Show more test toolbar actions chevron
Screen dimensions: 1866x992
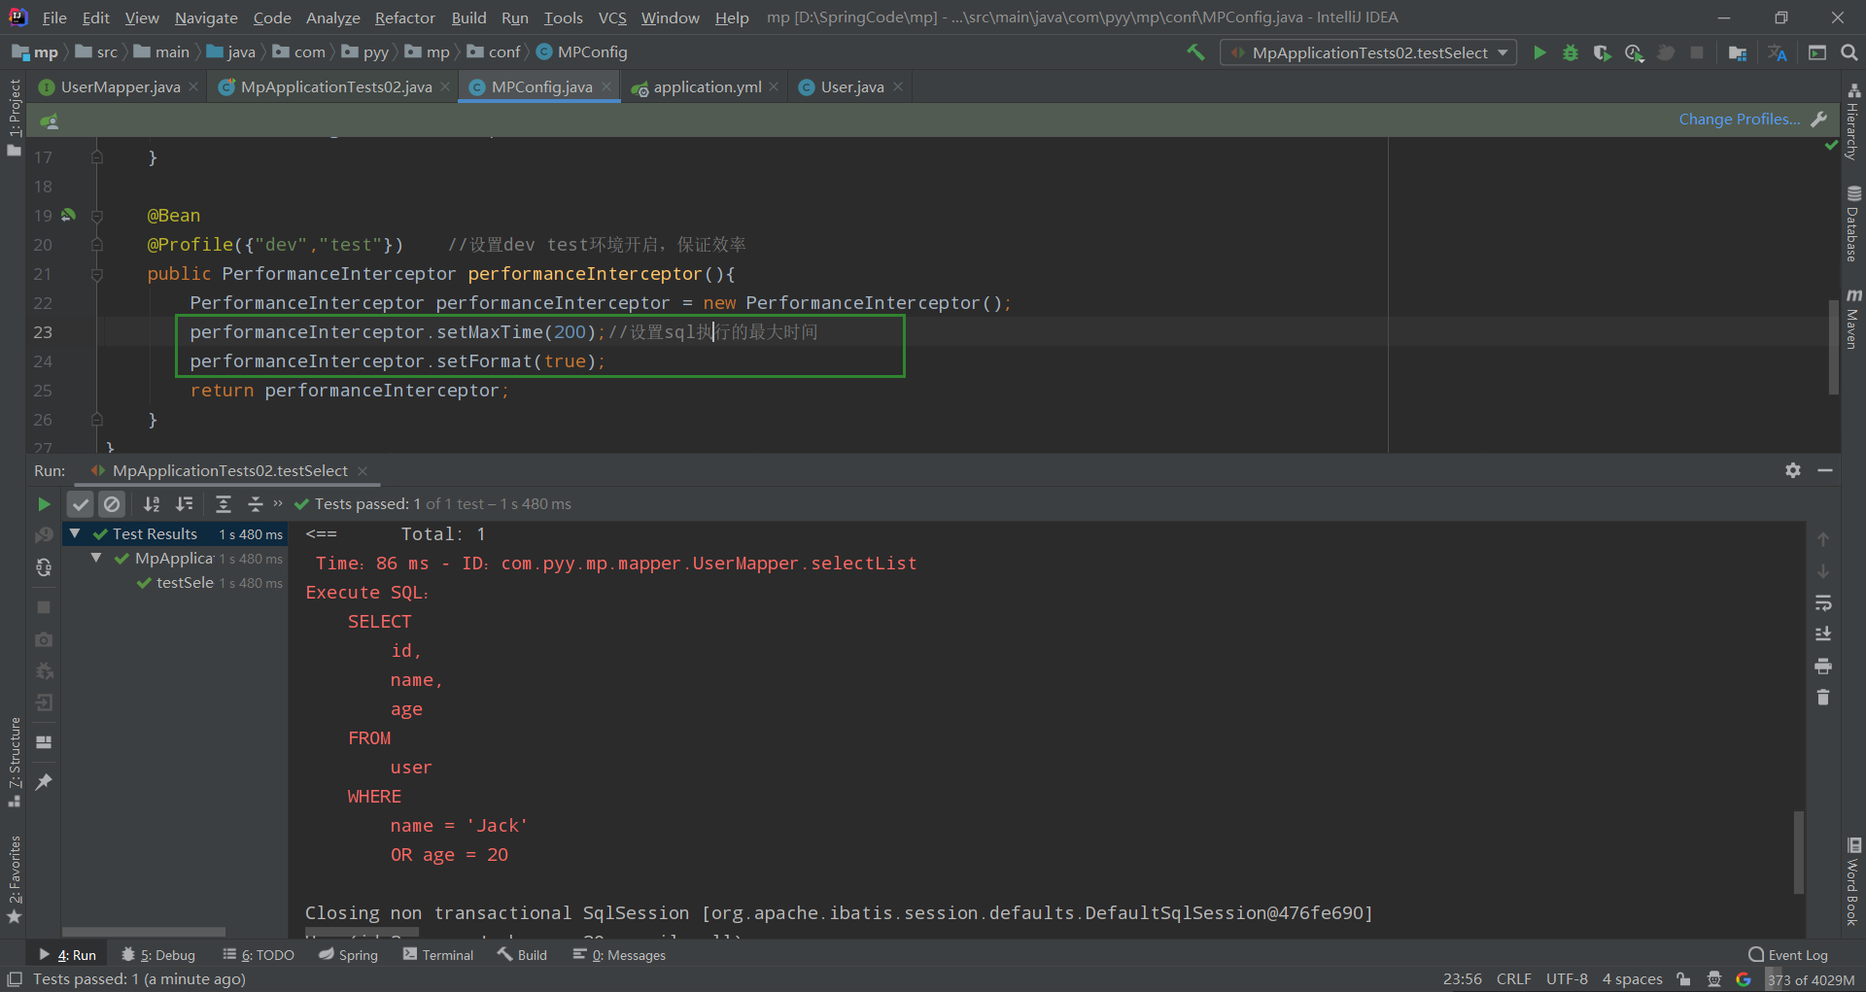278,503
